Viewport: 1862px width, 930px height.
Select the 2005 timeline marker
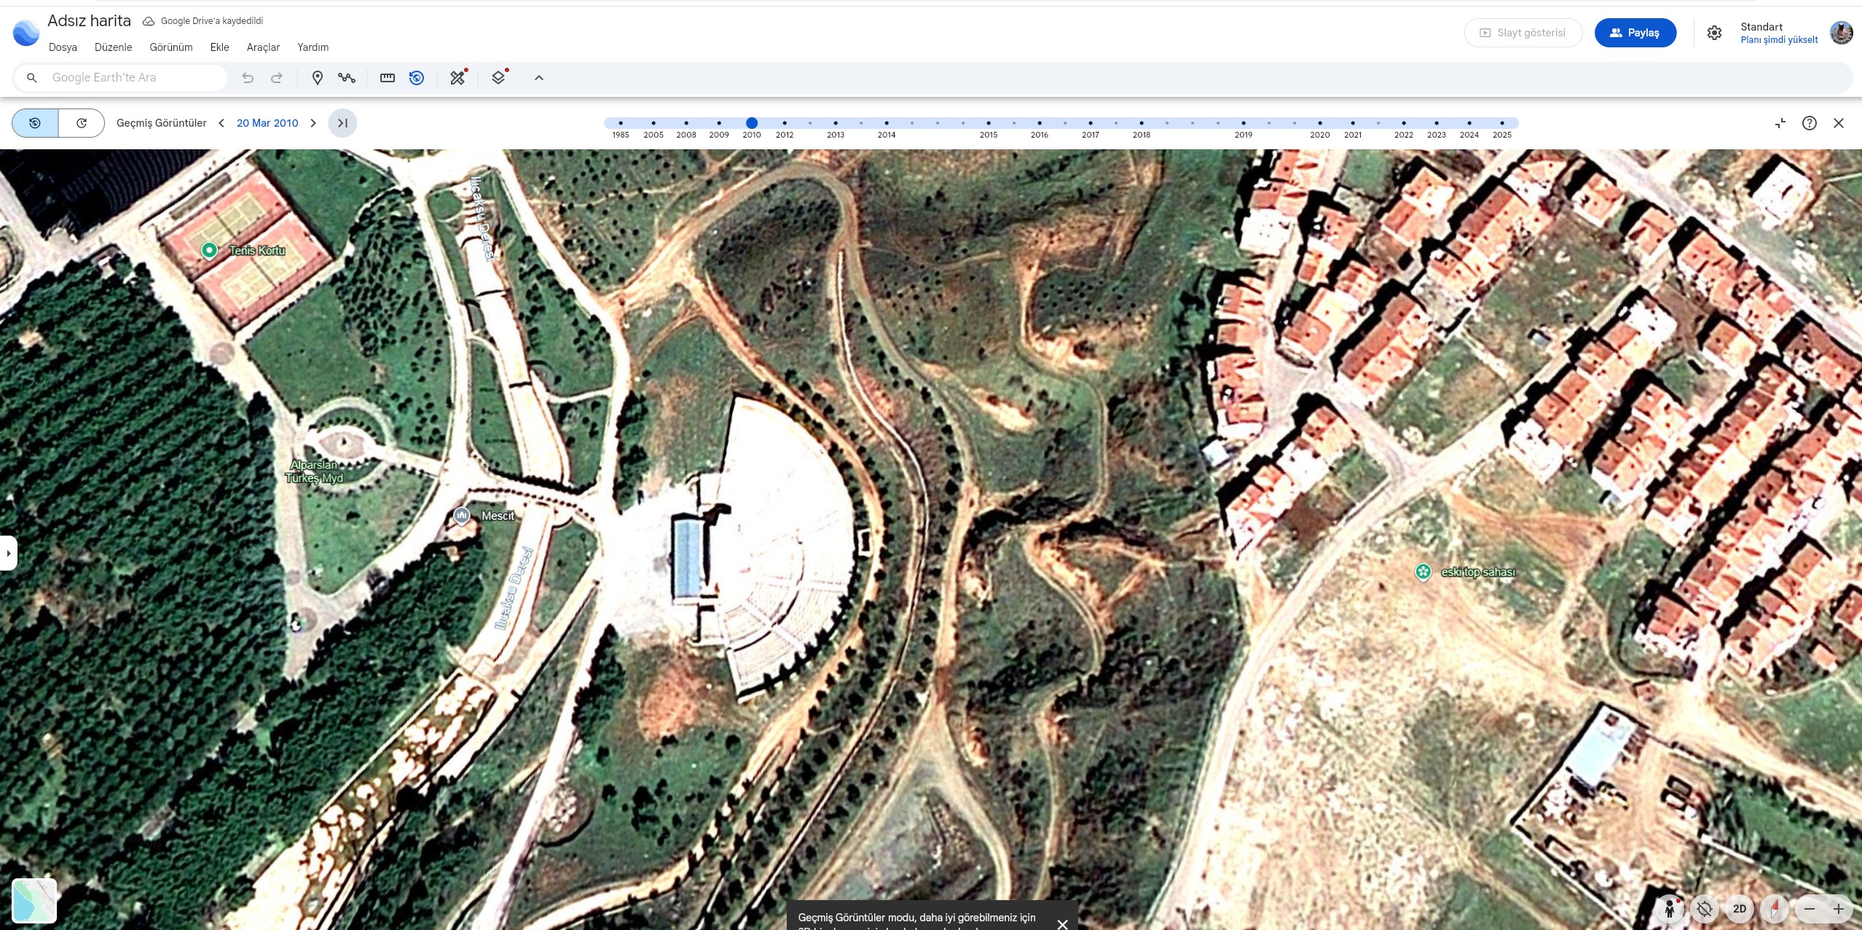tap(653, 123)
